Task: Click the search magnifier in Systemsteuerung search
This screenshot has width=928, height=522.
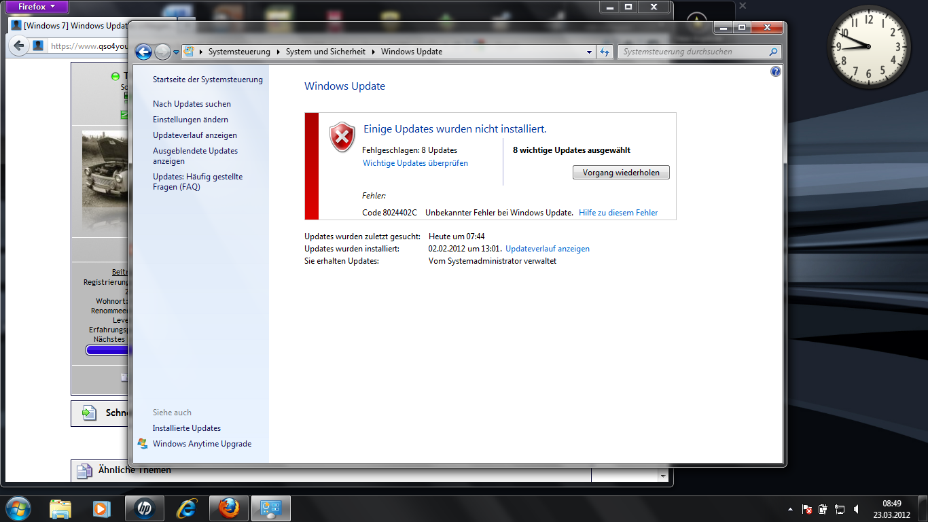Action: click(773, 52)
